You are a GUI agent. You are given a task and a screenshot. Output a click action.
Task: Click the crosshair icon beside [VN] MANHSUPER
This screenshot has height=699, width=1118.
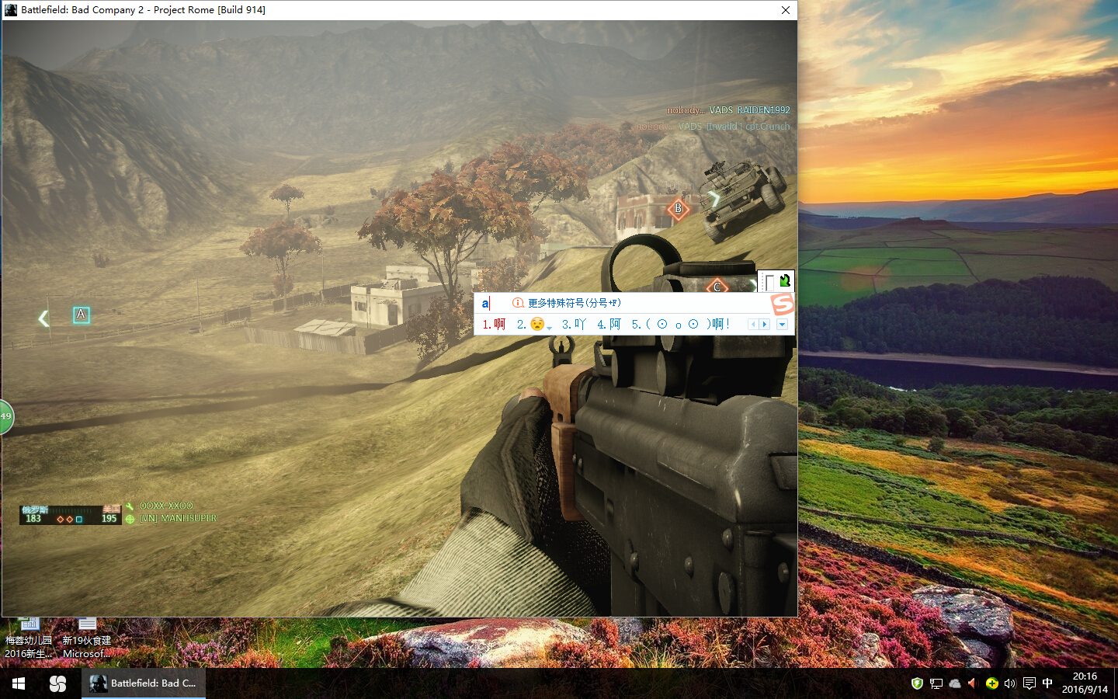click(x=130, y=519)
